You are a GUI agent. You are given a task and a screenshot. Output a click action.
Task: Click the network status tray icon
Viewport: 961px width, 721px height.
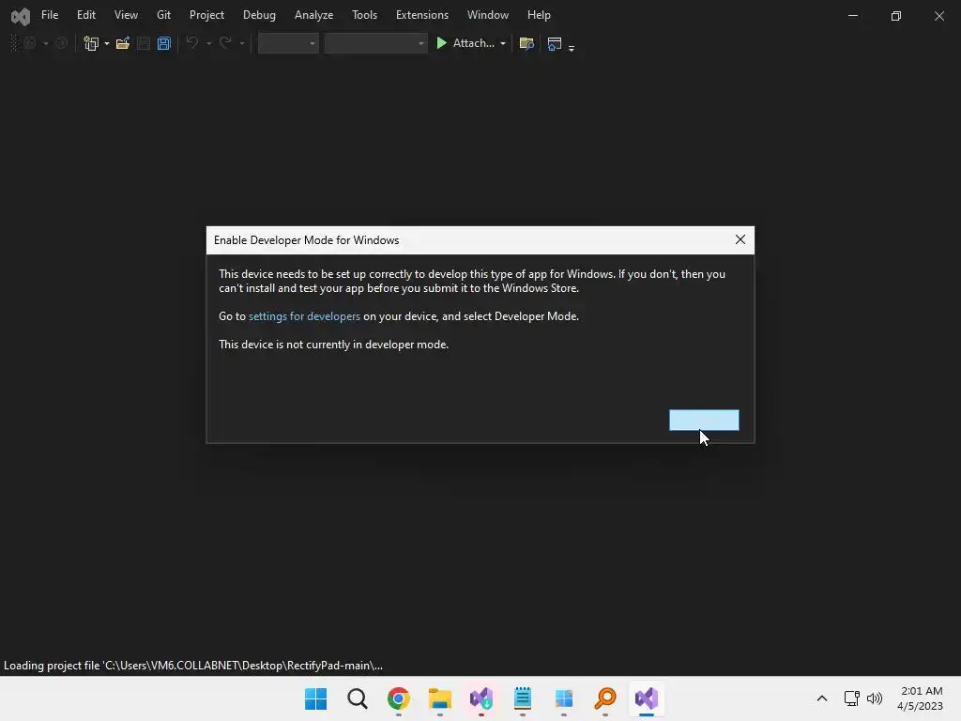coord(852,698)
